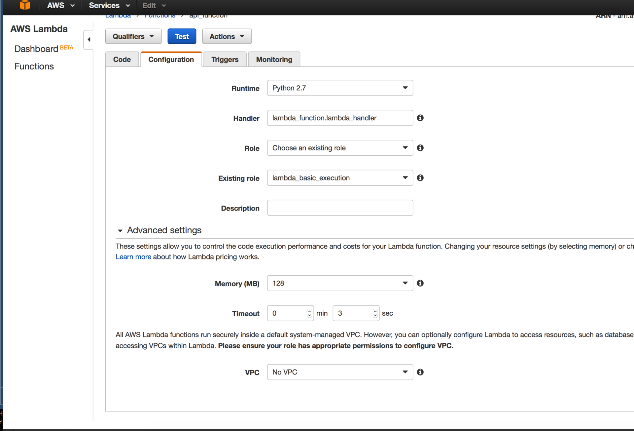Increment the timeout seconds with the up stepper
The width and height of the screenshot is (634, 431).
click(x=375, y=311)
